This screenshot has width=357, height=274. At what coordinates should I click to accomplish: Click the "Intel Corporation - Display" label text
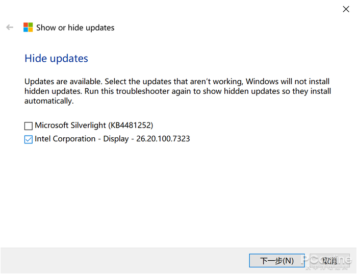click(x=82, y=139)
